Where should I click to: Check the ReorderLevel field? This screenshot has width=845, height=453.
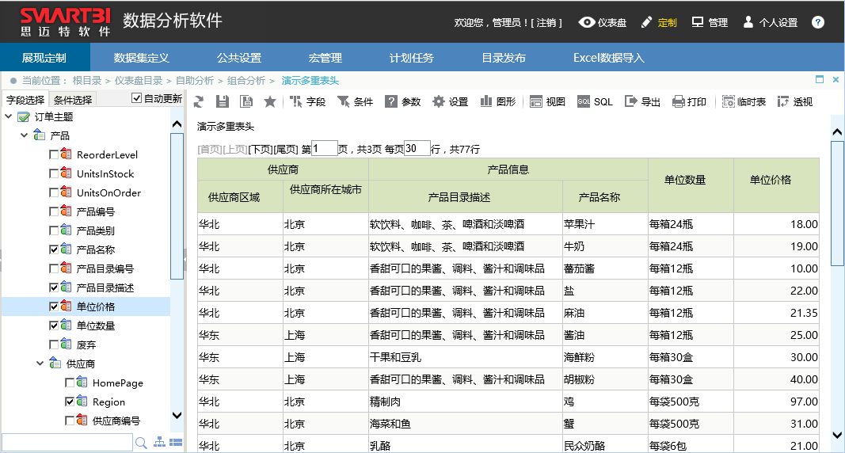53,155
